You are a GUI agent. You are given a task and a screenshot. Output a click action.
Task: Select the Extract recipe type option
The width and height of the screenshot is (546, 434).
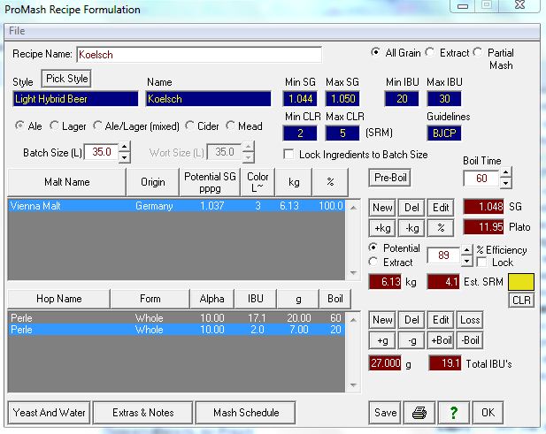(x=431, y=53)
